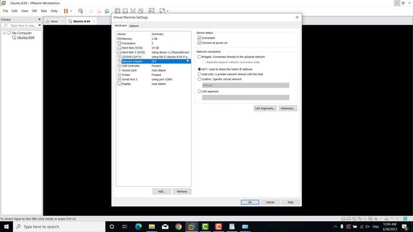Click the Revert to snapshot toolbar icon
This screenshot has width=413, height=232.
(x=99, y=11)
